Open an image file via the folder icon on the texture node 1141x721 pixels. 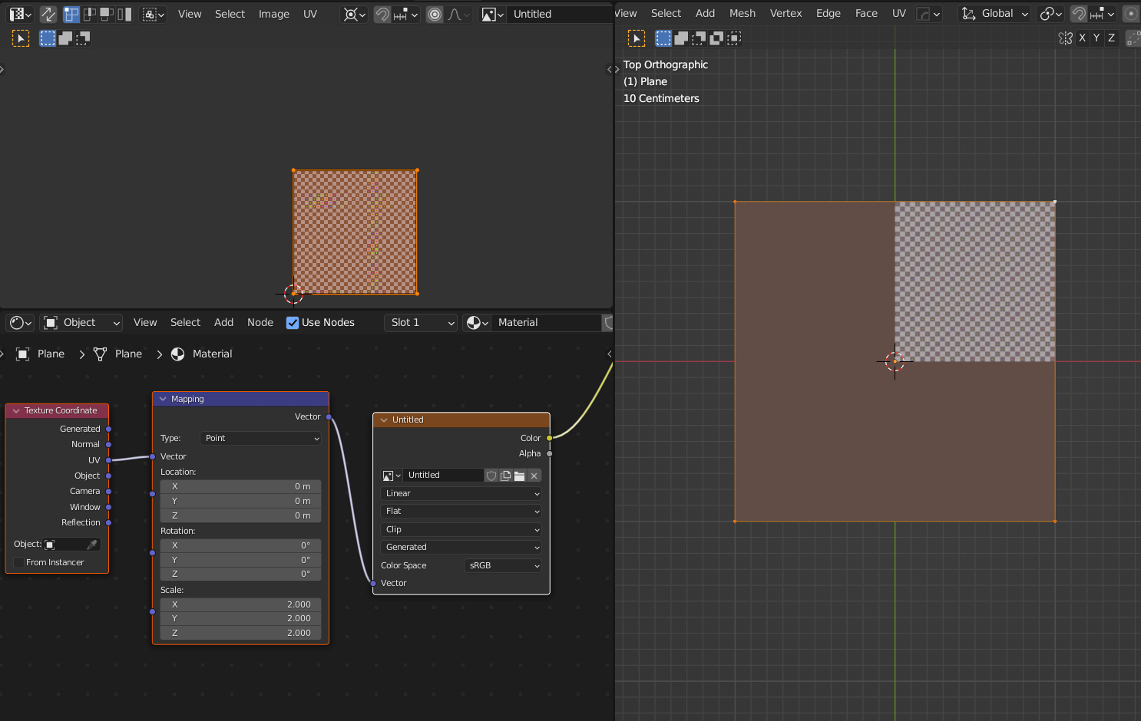519,476
